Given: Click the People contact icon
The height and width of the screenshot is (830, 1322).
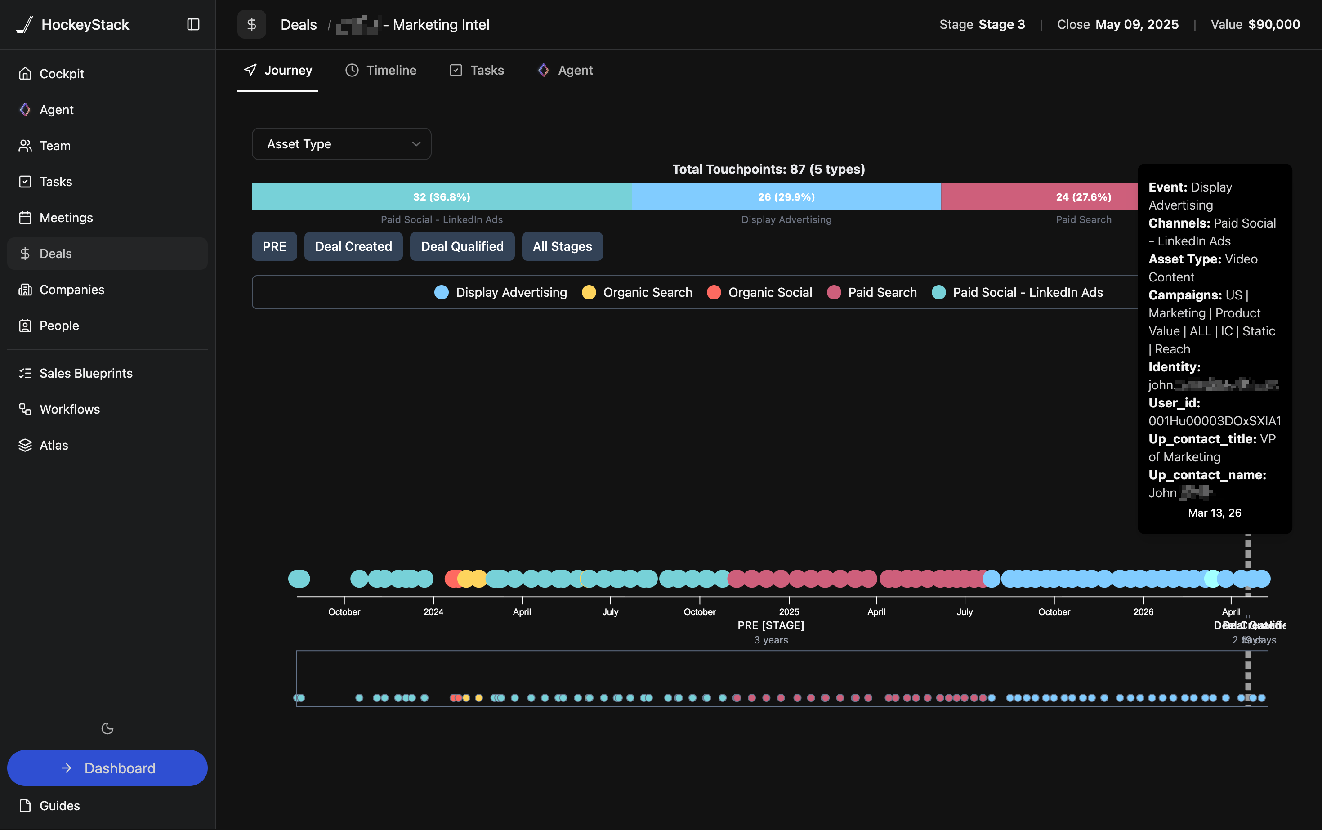Looking at the screenshot, I should 25,326.
